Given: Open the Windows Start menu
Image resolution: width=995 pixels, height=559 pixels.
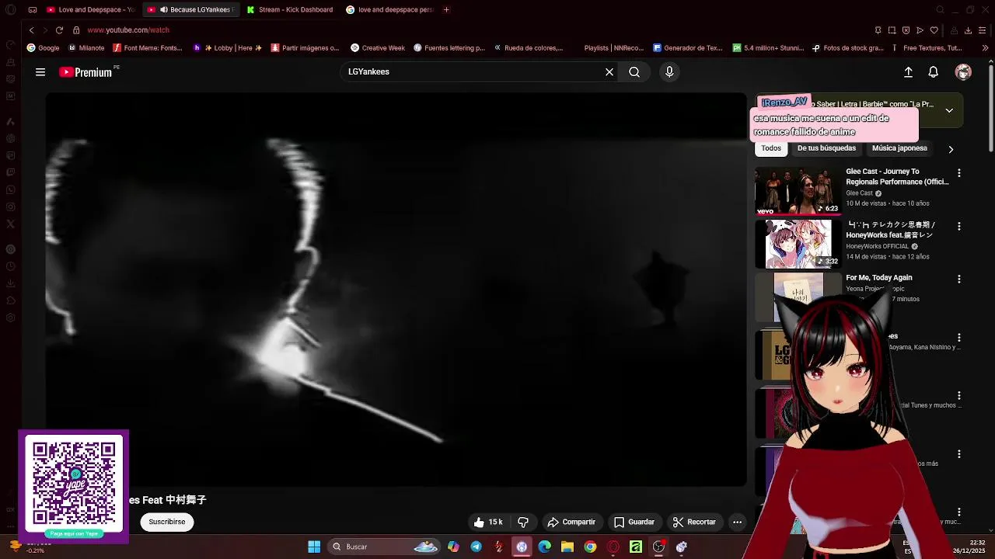Looking at the screenshot, I should click(314, 547).
